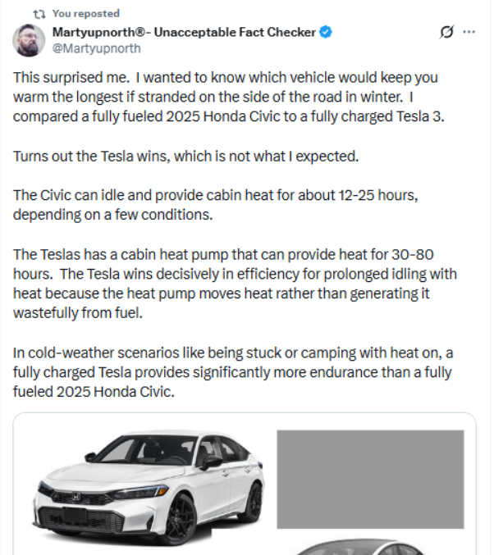The height and width of the screenshot is (555, 494).
Task: Click the Civic's front wheel in the photo
Action: coord(179,515)
